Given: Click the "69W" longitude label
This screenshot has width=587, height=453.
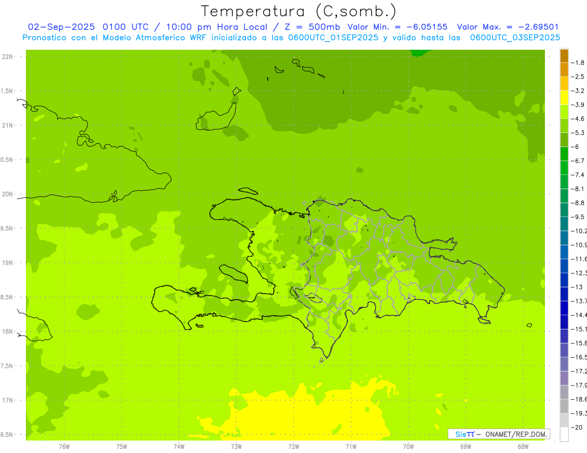Looking at the screenshot, I should tap(466, 447).
